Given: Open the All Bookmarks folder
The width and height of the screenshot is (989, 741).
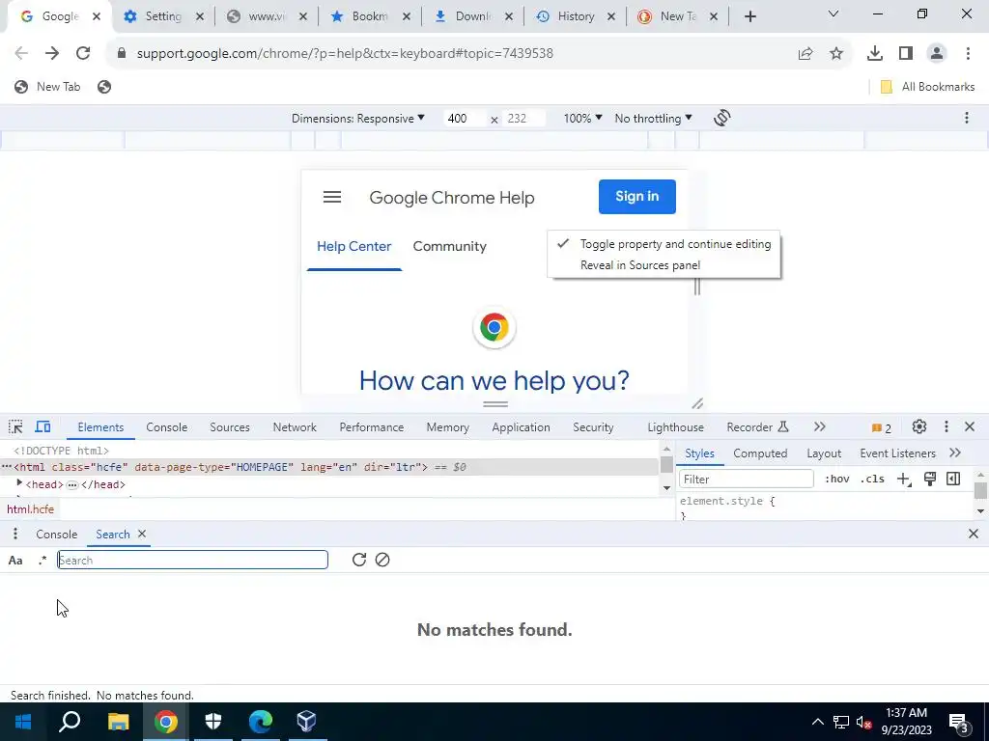Looking at the screenshot, I should [x=927, y=87].
